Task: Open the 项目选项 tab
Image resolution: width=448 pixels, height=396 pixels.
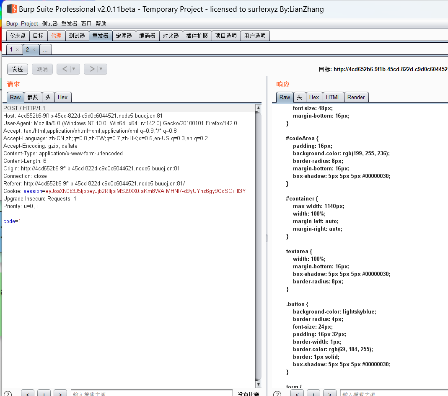Action: click(x=226, y=36)
